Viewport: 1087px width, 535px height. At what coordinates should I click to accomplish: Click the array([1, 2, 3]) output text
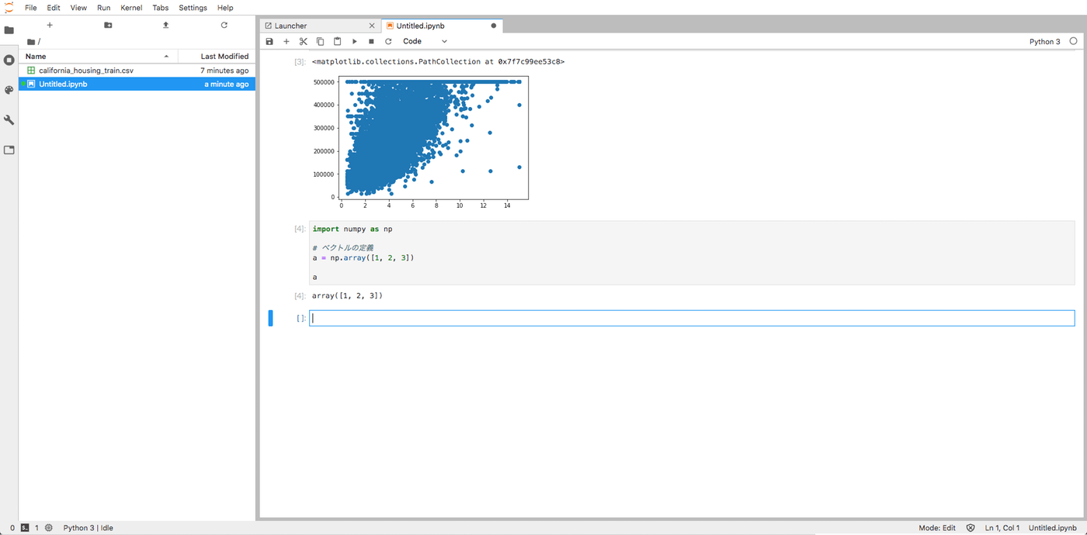pos(347,295)
